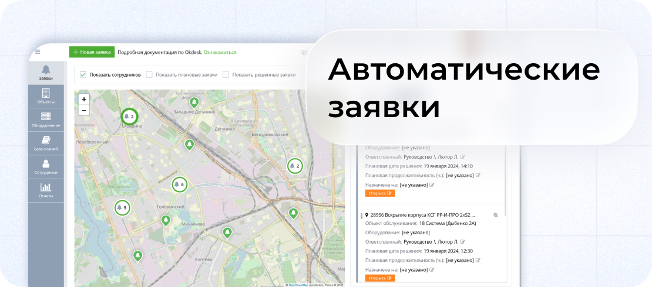Open request title 28956 Вскрытие корпуса
The image size is (652, 287).
coord(423,215)
